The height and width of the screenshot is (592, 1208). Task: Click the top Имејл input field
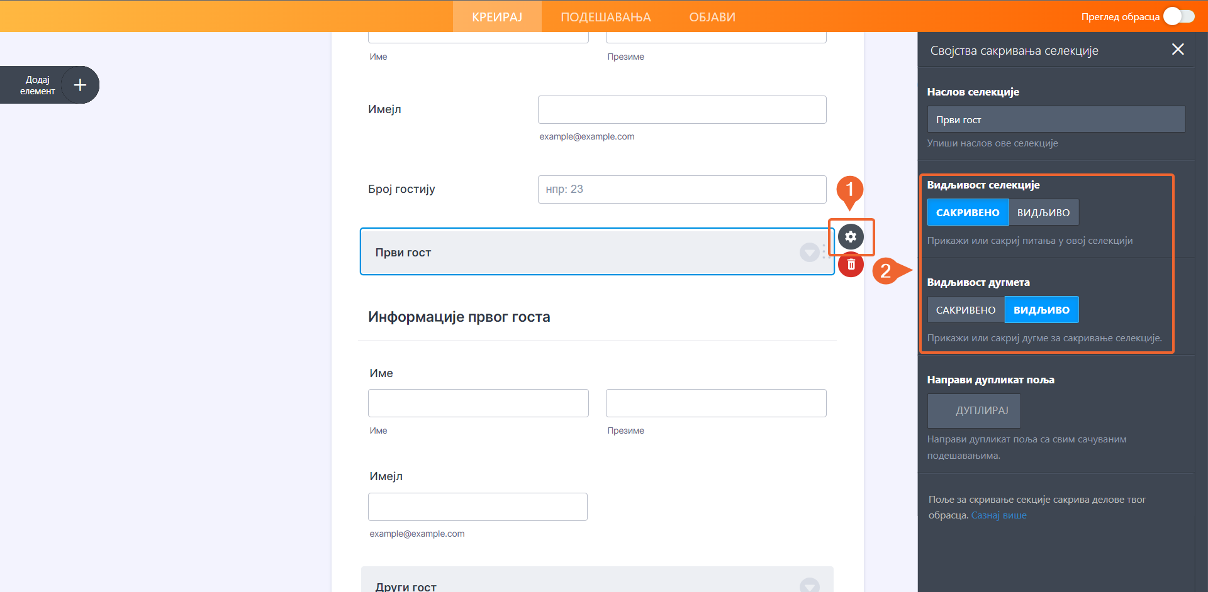pos(682,110)
